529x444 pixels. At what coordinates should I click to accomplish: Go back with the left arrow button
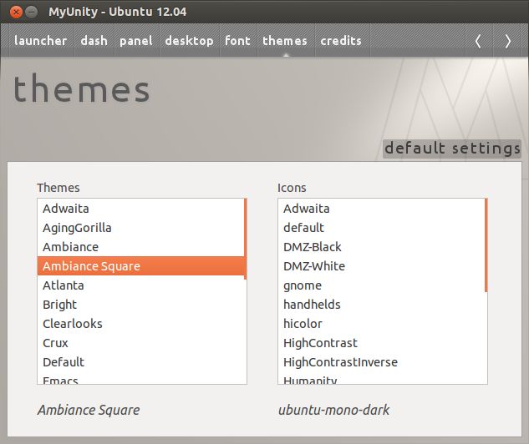point(479,42)
